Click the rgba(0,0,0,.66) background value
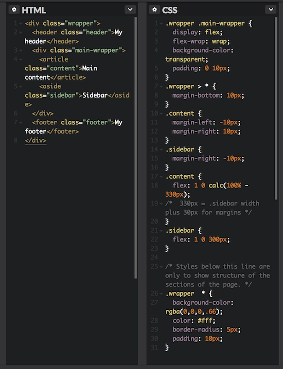Screen dimensions: 283x369 click(x=192, y=311)
